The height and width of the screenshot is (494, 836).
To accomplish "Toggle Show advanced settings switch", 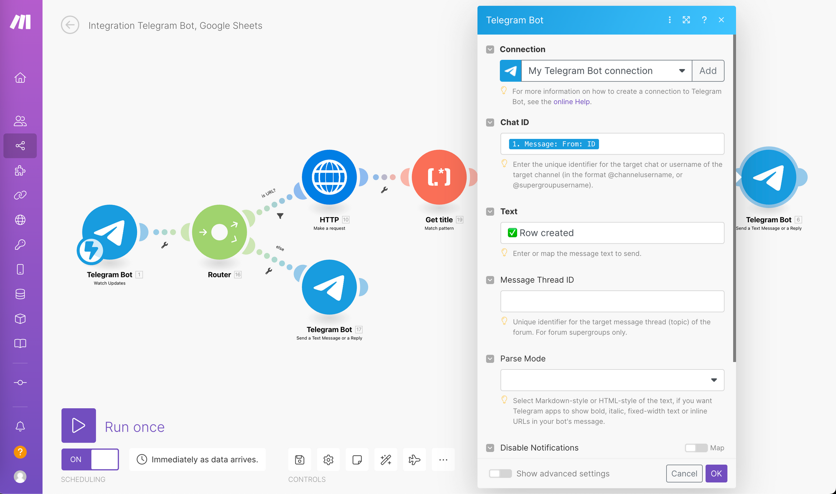I will [x=500, y=474].
